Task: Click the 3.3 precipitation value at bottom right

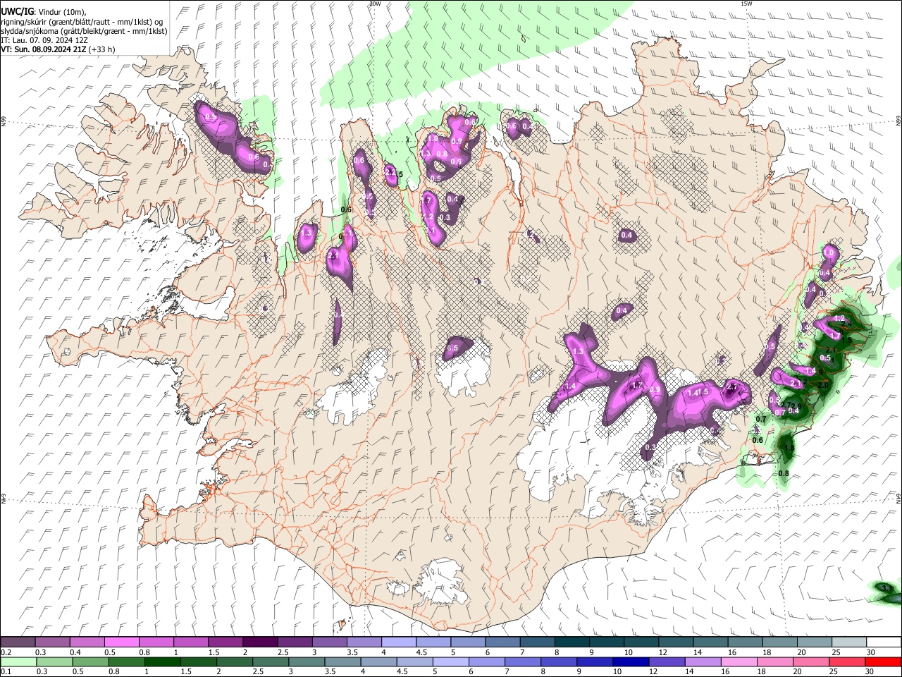Action: (886, 587)
